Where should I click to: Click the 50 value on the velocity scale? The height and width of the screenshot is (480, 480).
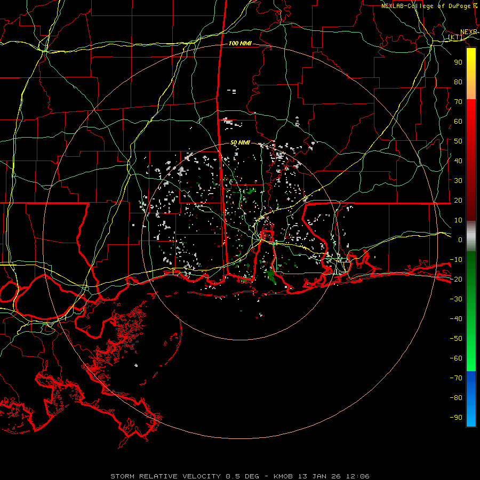pyautogui.click(x=458, y=141)
